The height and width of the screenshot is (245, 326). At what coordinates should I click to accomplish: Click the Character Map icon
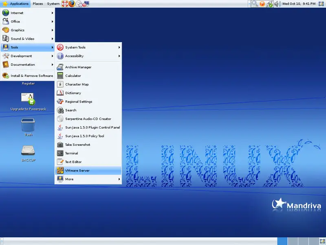tap(60, 85)
